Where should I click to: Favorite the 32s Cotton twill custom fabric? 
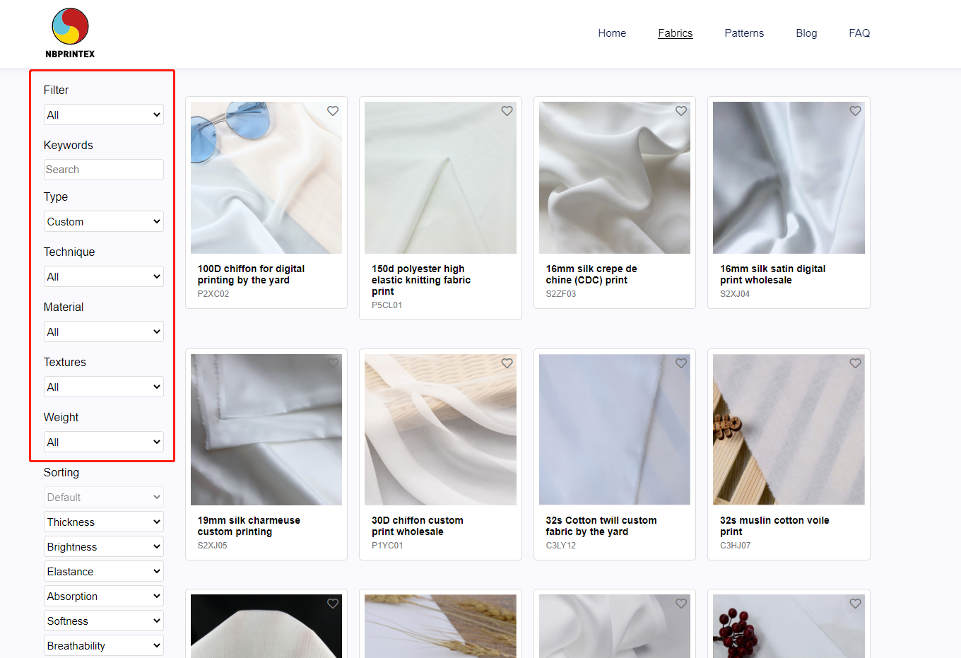[681, 363]
